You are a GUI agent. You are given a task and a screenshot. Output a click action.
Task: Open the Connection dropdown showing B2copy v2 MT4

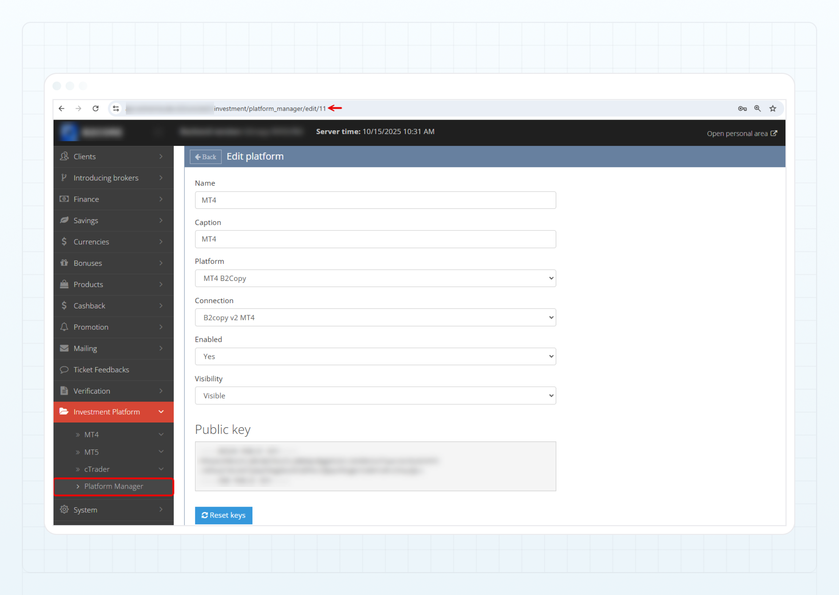click(x=375, y=318)
